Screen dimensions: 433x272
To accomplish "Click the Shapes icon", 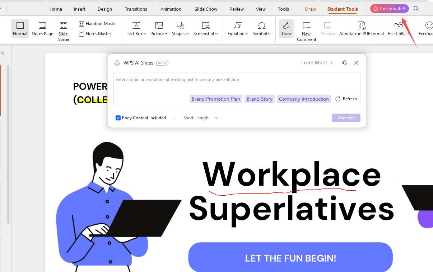I will pyautogui.click(x=180, y=25).
